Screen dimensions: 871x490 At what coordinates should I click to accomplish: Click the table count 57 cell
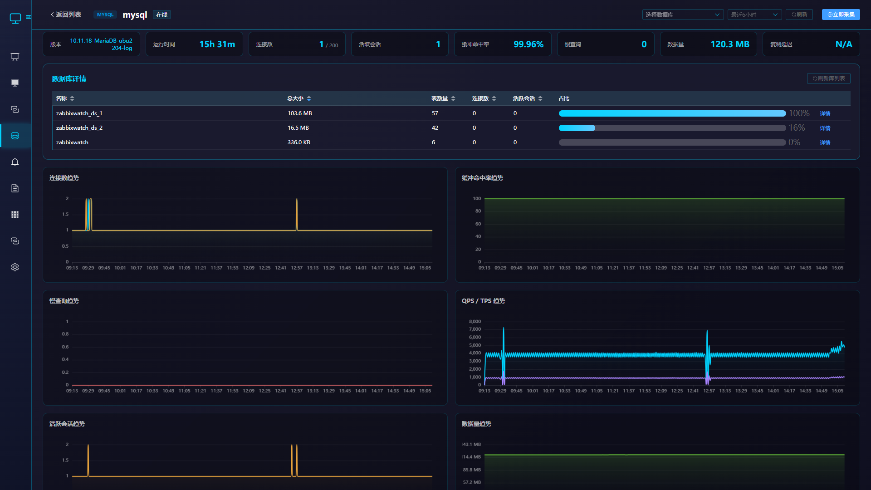435,113
